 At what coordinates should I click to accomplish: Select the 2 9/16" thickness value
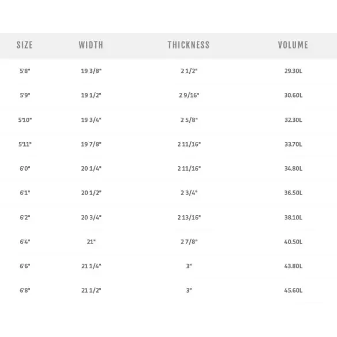[x=189, y=95]
